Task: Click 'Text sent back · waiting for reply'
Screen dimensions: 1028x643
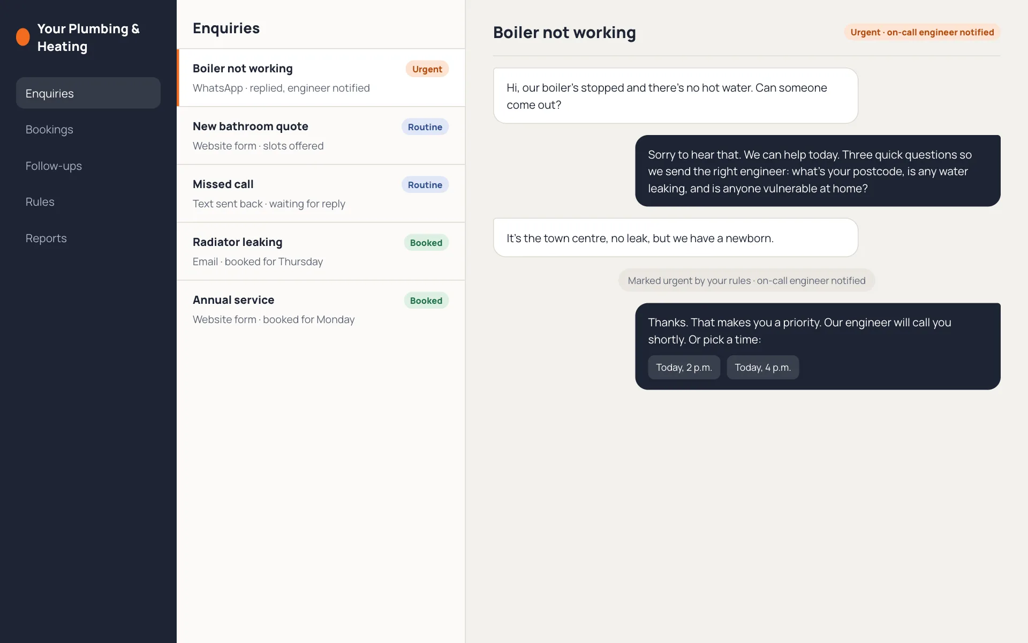Action: pyautogui.click(x=269, y=204)
